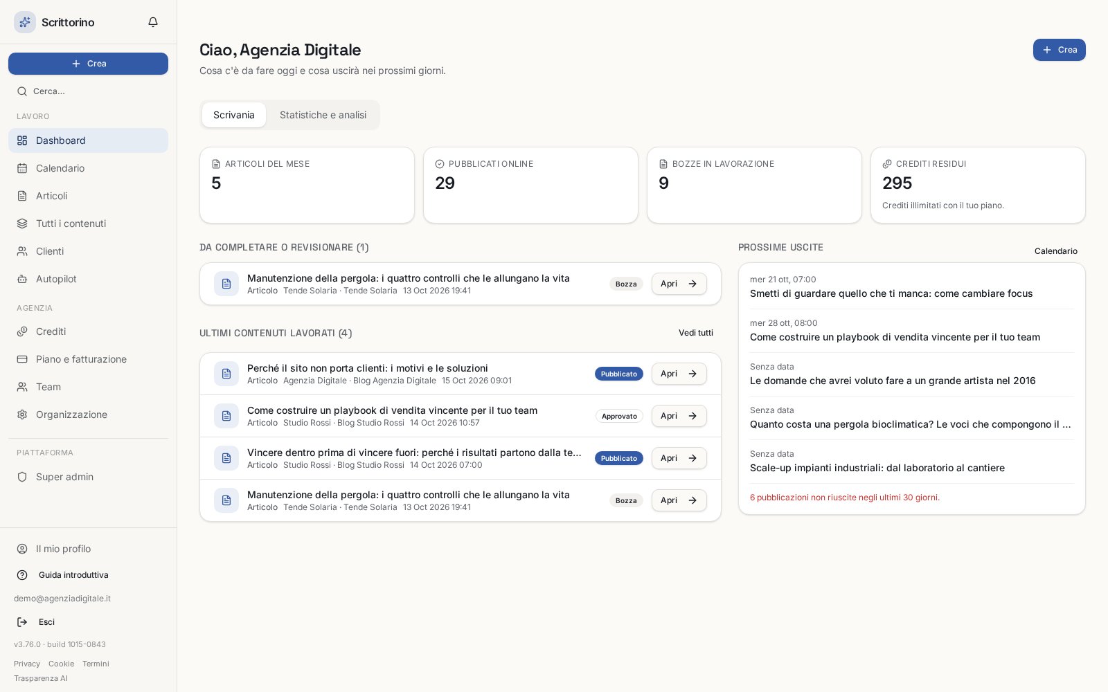
Task: Click document icon of Vincere dentro row
Action: pos(226,458)
